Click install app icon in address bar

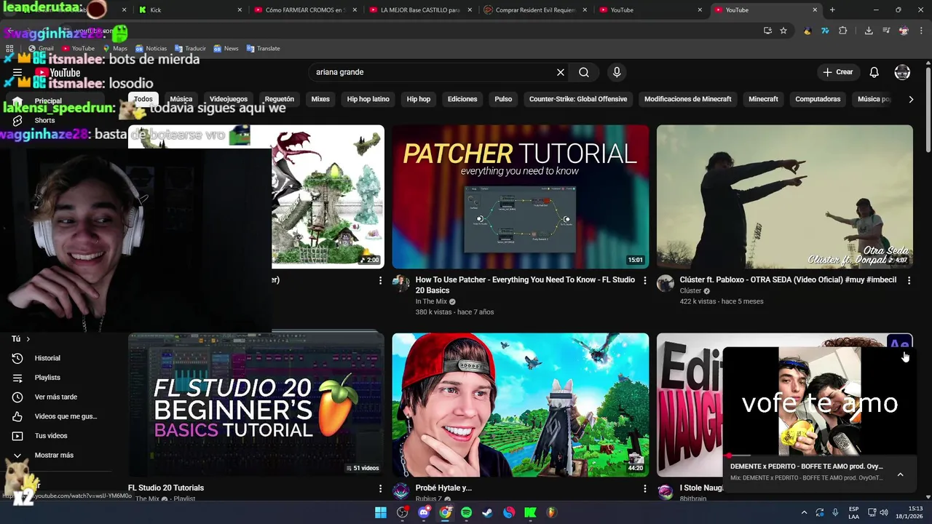pyautogui.click(x=767, y=31)
